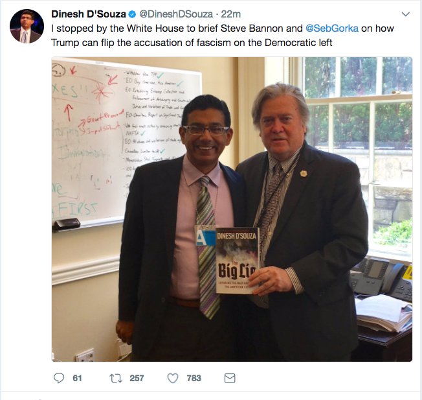Open the attached photo of two men
The image size is (422, 400).
coord(232,209)
